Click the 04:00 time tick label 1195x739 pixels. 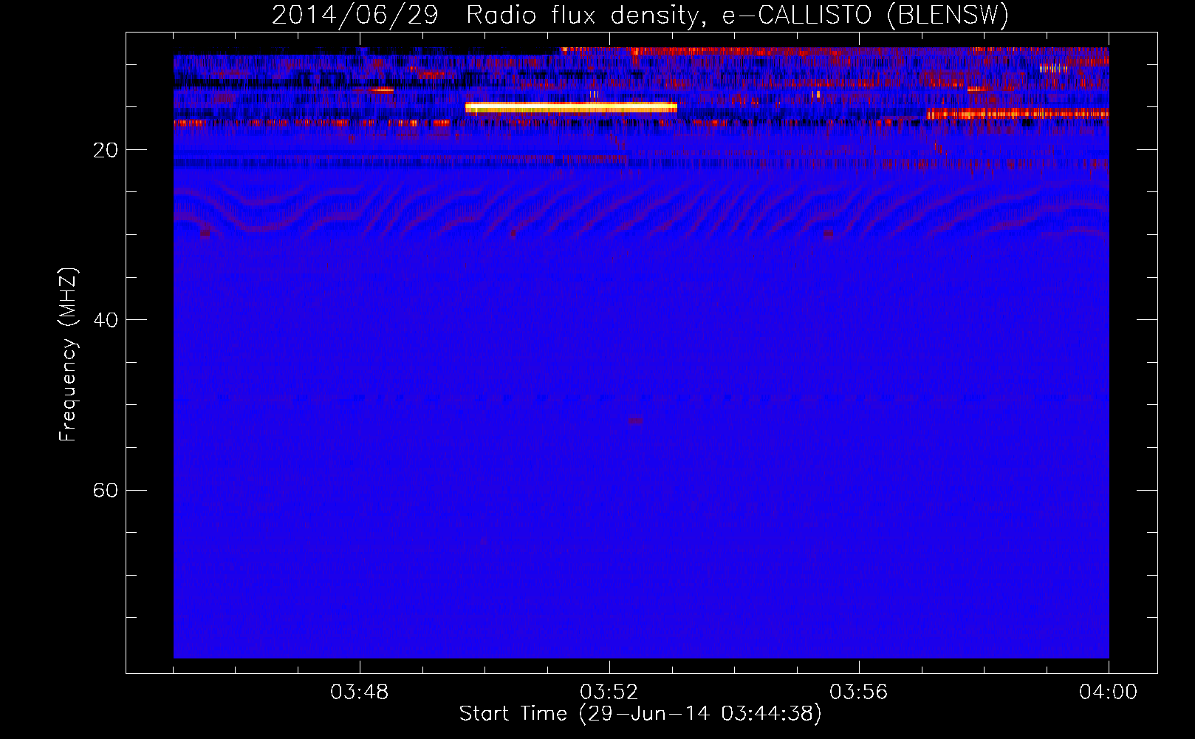tap(1109, 692)
